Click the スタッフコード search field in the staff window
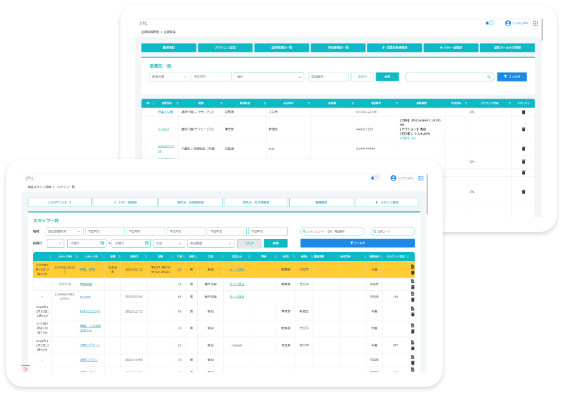 click(333, 231)
